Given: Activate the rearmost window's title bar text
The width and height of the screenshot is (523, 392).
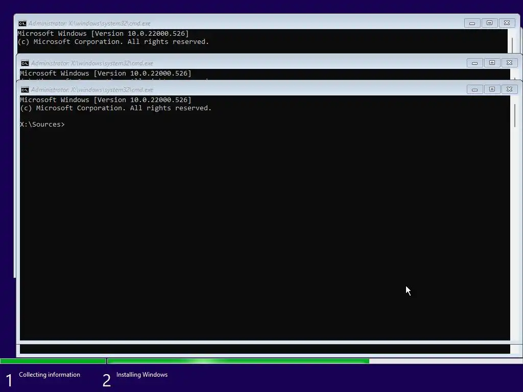Looking at the screenshot, I should (89, 23).
